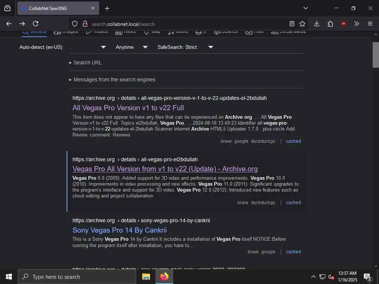
Task: Open the extensions puzzle-piece menu
Action: pyautogui.click(x=330, y=24)
